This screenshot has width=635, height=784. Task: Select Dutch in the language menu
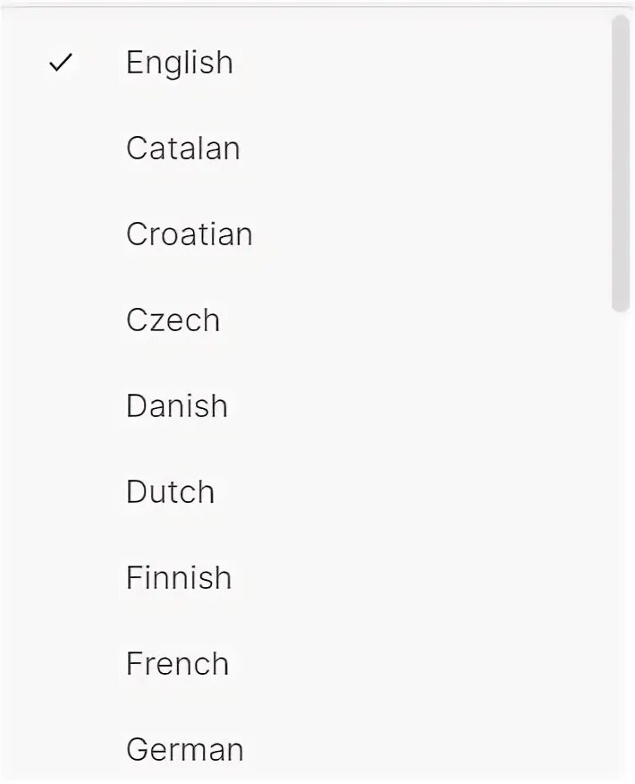click(170, 492)
